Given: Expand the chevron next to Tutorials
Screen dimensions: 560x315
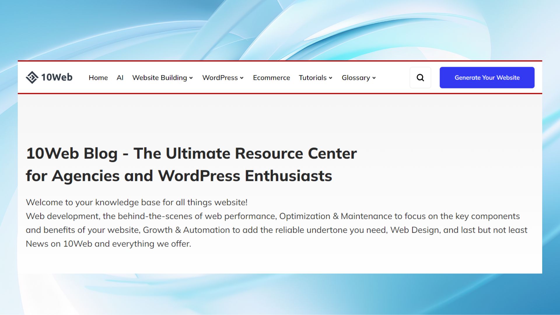Looking at the screenshot, I should (330, 78).
